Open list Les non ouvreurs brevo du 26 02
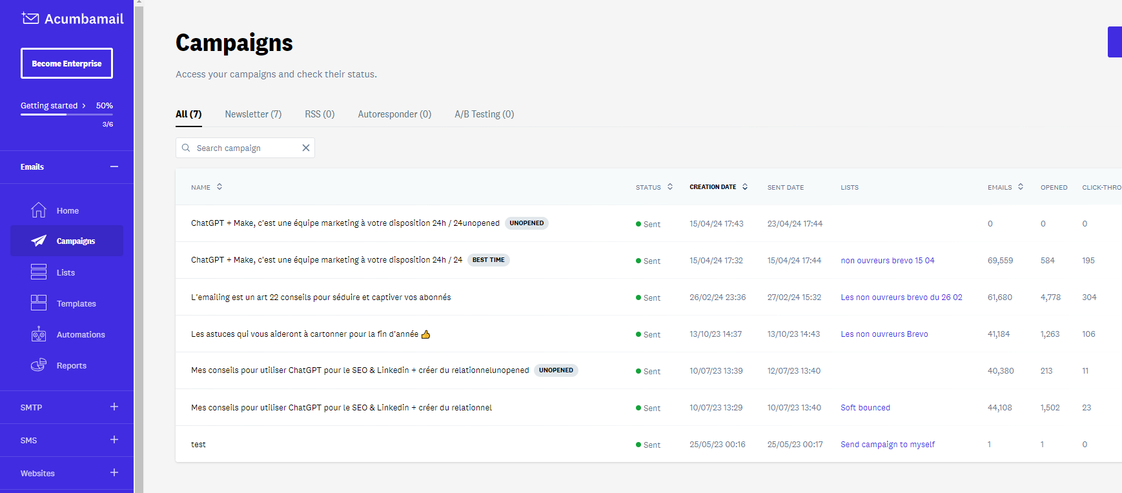The height and width of the screenshot is (493, 1122). pyautogui.click(x=901, y=297)
